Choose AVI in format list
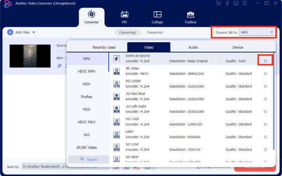Viewport: 282px width, 176px height. tap(86, 135)
